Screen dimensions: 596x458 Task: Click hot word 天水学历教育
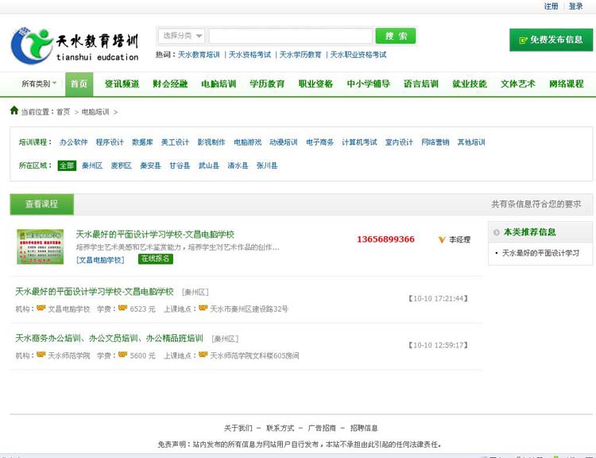click(300, 55)
